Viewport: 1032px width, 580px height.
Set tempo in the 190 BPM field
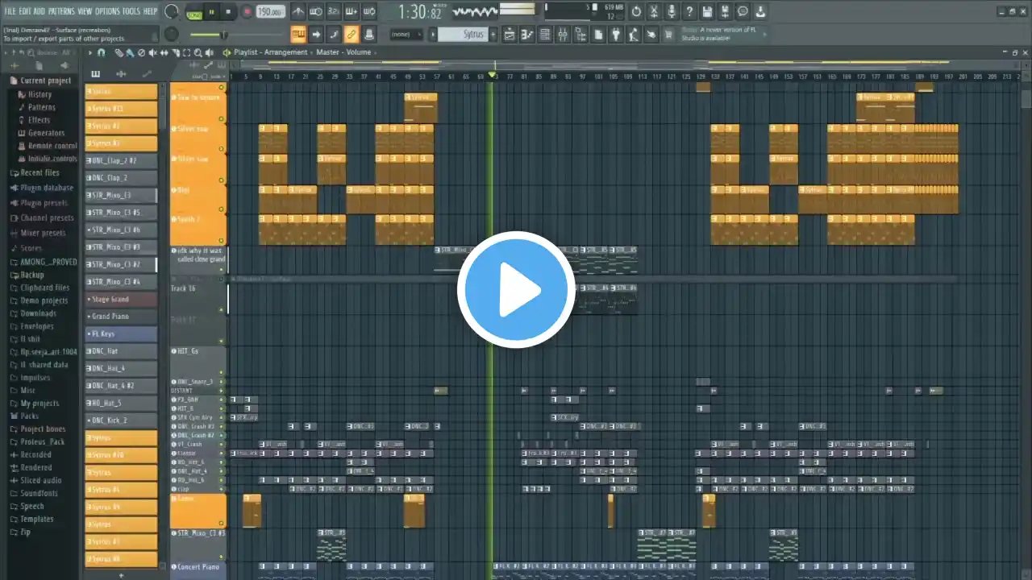[x=272, y=12]
